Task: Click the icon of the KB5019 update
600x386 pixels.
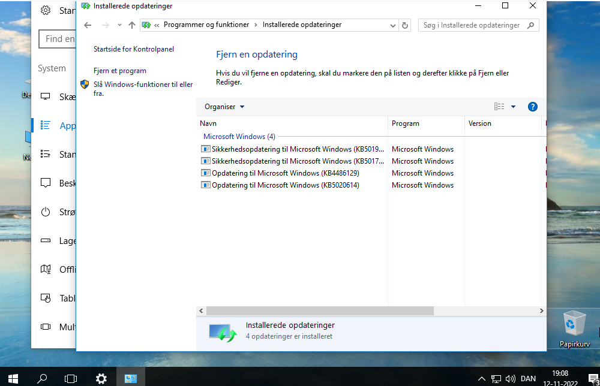Action: point(205,149)
